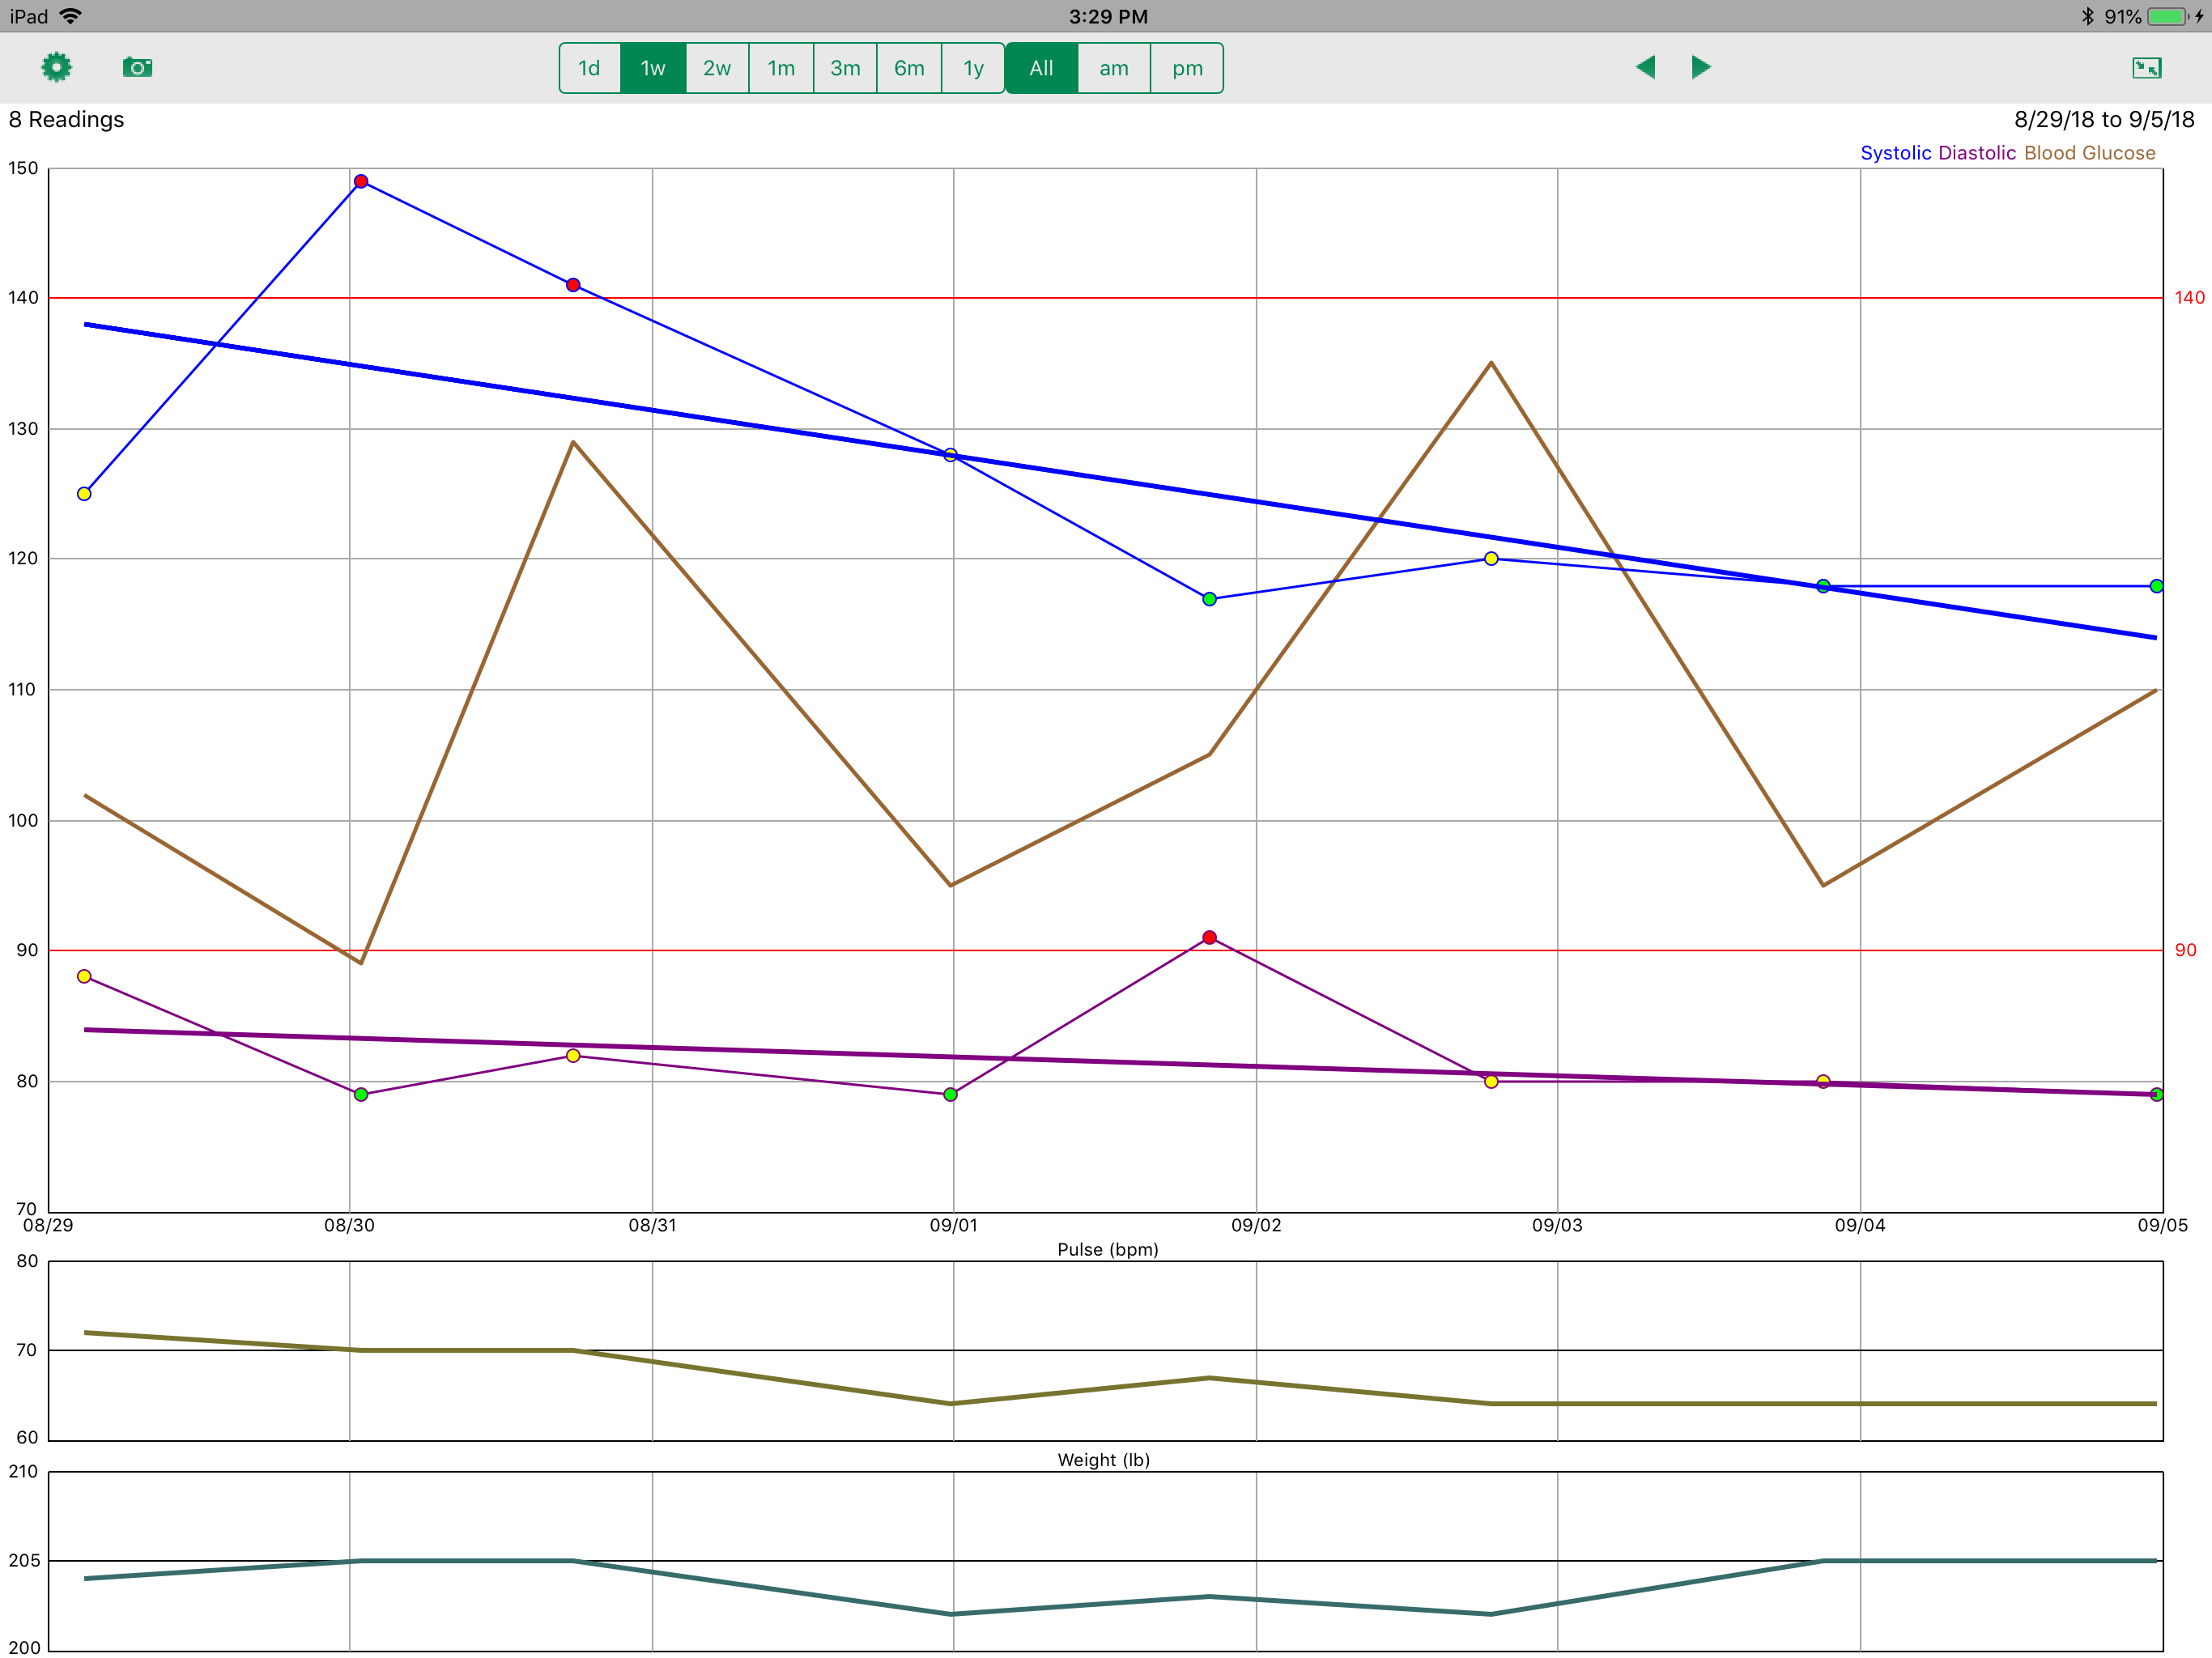Select the 1m time range

781,68
